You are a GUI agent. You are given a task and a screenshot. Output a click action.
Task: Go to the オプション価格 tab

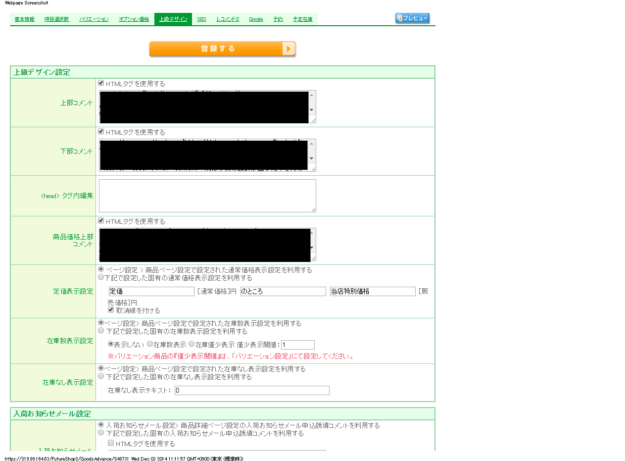coord(134,19)
